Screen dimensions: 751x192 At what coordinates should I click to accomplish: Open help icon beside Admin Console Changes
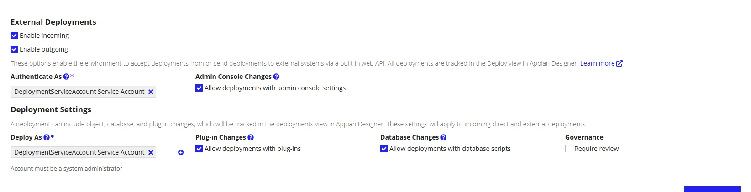[276, 77]
